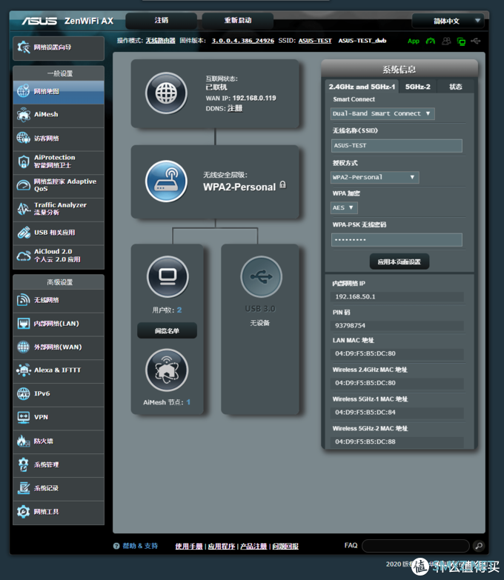Open the 应用程序 utility link
504x580 pixels.
(x=222, y=546)
